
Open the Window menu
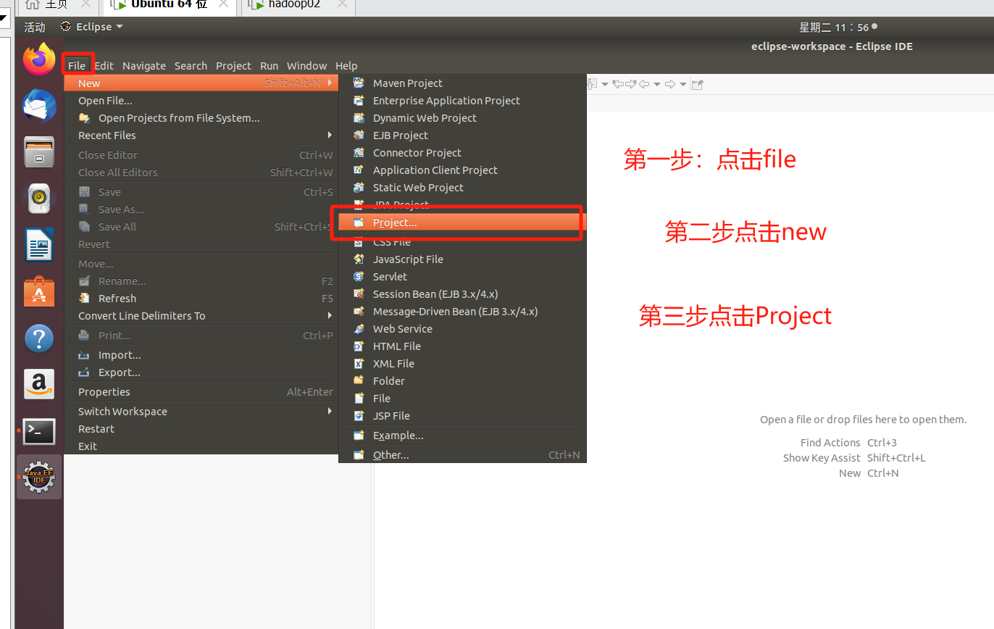click(306, 66)
